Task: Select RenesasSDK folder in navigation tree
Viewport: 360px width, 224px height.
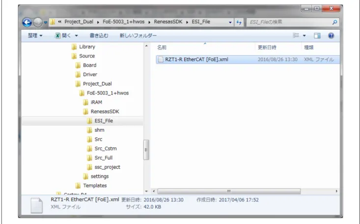Action: pyautogui.click(x=105, y=112)
